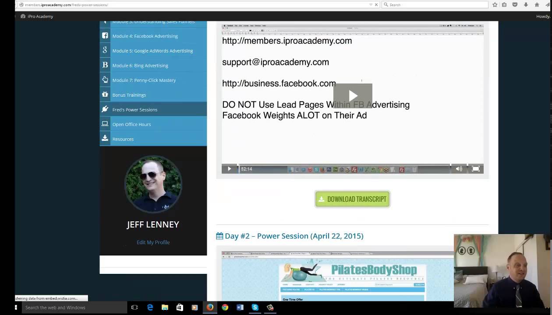Click the webcam overlay of the presenter
This screenshot has height=315, width=552.
coord(502,271)
